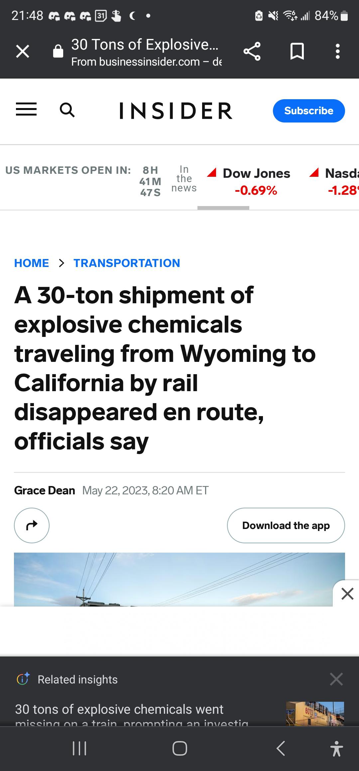Navigate to HOME breadcrumb
359x771 pixels.
(x=32, y=263)
